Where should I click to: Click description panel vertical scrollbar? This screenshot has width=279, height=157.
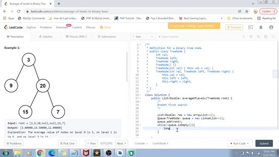(127, 67)
